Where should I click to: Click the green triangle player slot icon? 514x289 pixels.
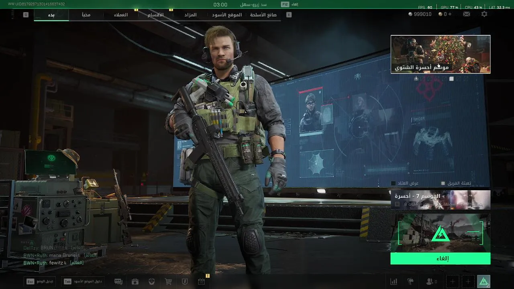pos(483,282)
